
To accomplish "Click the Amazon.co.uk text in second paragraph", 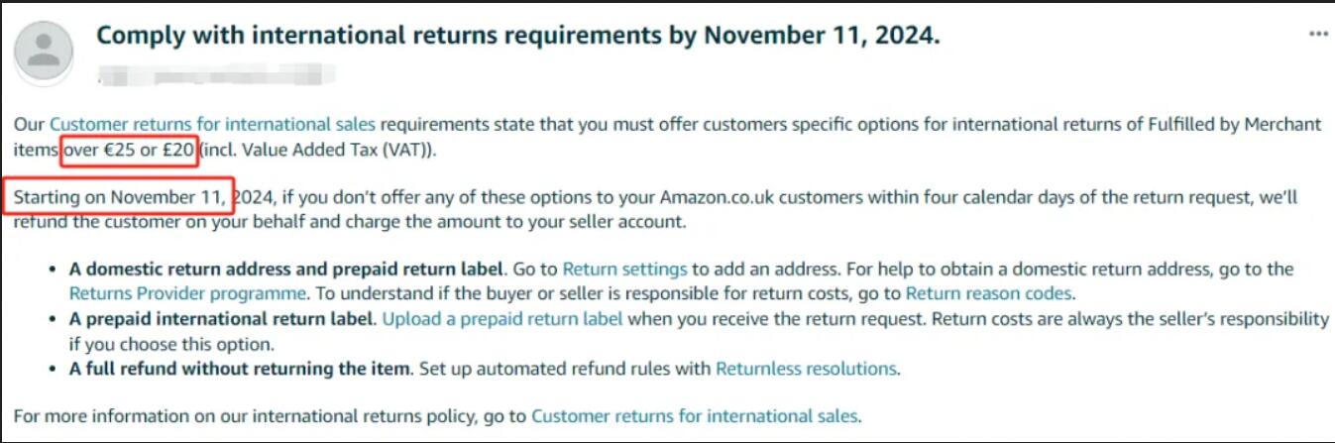I will pos(717,196).
